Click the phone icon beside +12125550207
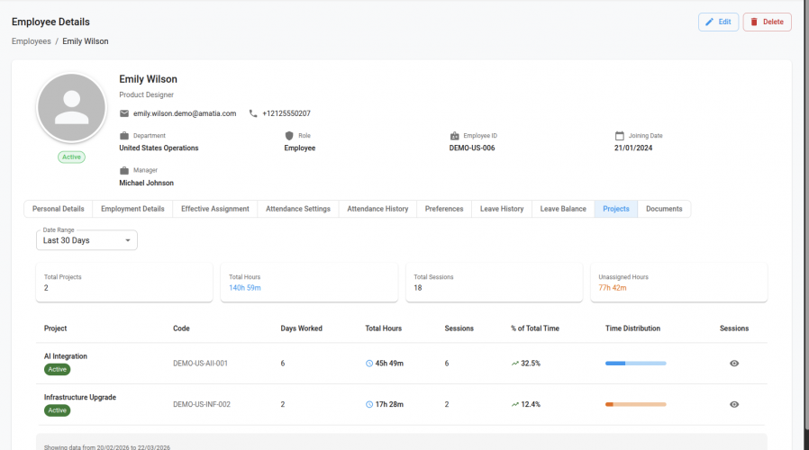 click(x=253, y=113)
